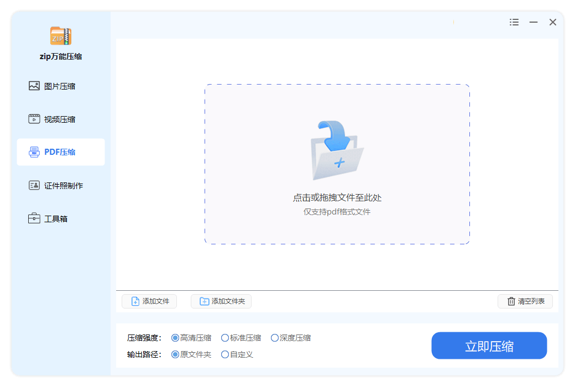Viewport: 575px width, 387px height.
Task: Click the 添加文件夹 button
Action: tap(221, 301)
